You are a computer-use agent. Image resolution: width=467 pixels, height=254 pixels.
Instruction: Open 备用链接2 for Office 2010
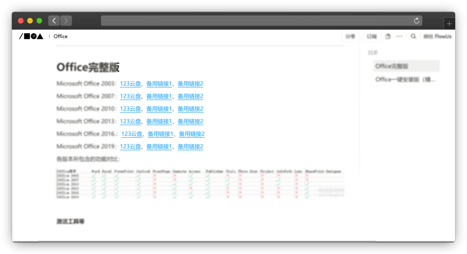190,109
